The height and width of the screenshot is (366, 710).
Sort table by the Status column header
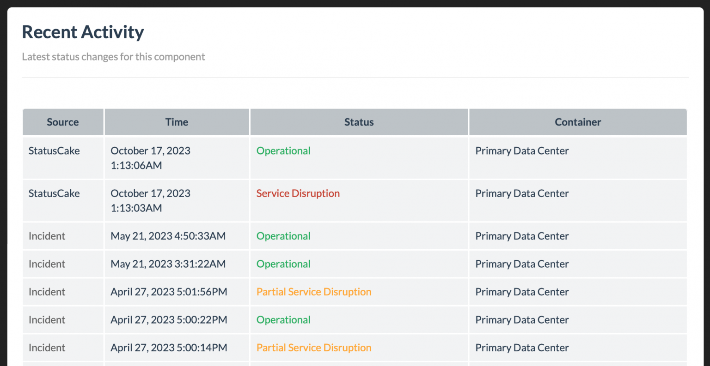(359, 122)
